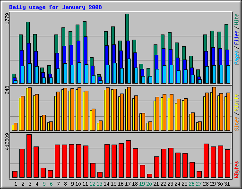The image size is (242, 189).
Task: Select day number 31 on the x-axis
Action: pyautogui.click(x=227, y=184)
